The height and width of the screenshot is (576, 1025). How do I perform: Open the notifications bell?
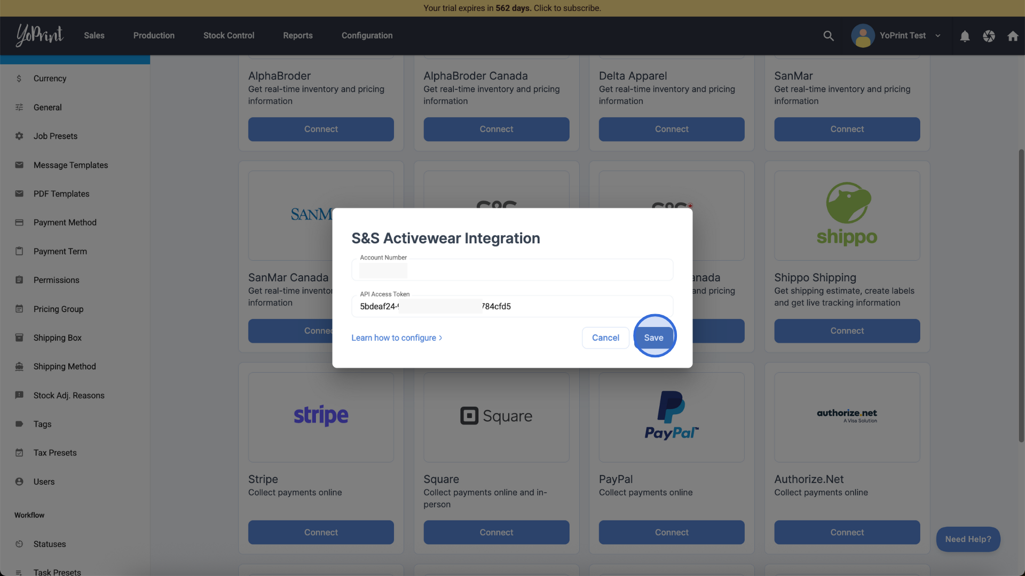tap(965, 36)
